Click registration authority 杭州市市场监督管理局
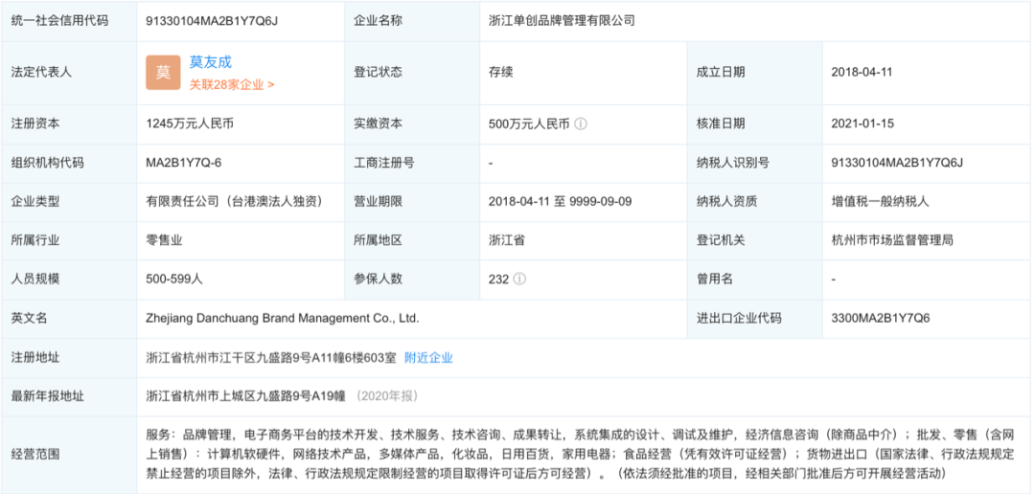Viewport: 1035px width, 494px height. tap(892, 240)
